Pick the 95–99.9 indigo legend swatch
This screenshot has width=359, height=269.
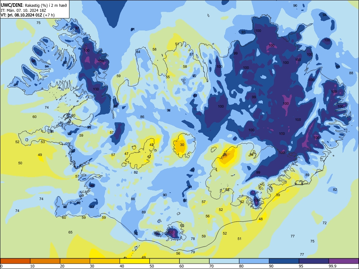pyautogui.click(x=314, y=261)
